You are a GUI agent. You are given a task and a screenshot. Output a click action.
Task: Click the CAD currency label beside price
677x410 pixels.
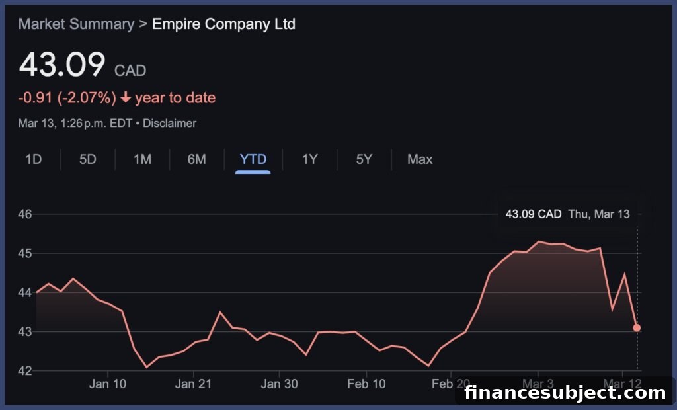tap(130, 70)
